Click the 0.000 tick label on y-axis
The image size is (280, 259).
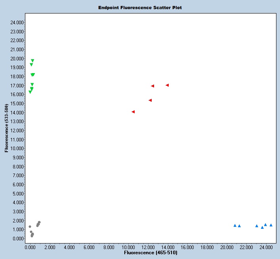[x=18, y=239]
